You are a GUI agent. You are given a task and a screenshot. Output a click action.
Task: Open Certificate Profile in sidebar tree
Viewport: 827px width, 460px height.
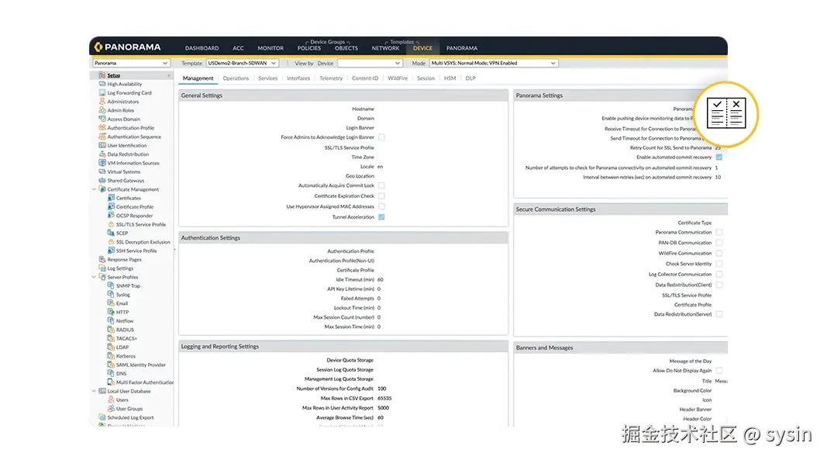[x=135, y=207]
